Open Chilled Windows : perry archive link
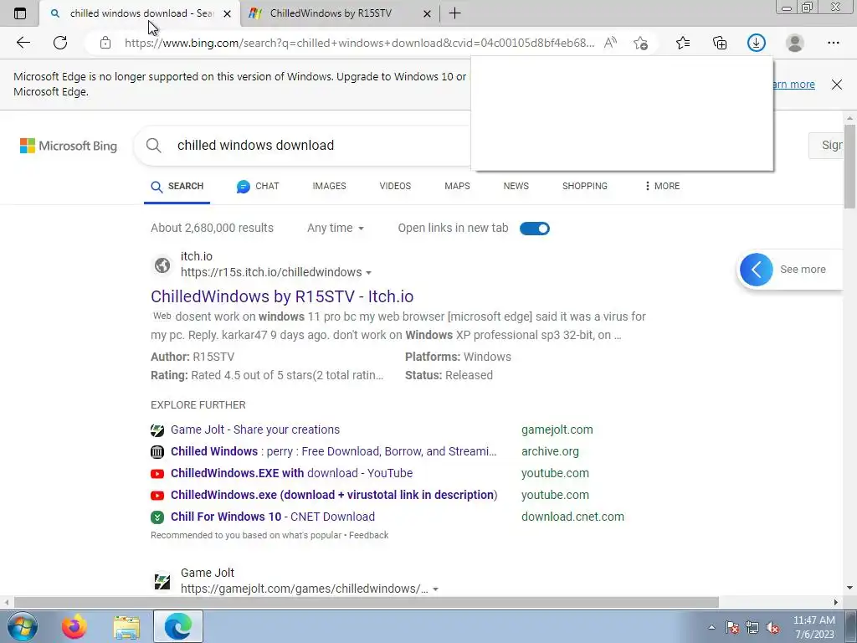The width and height of the screenshot is (857, 643). pos(333,451)
